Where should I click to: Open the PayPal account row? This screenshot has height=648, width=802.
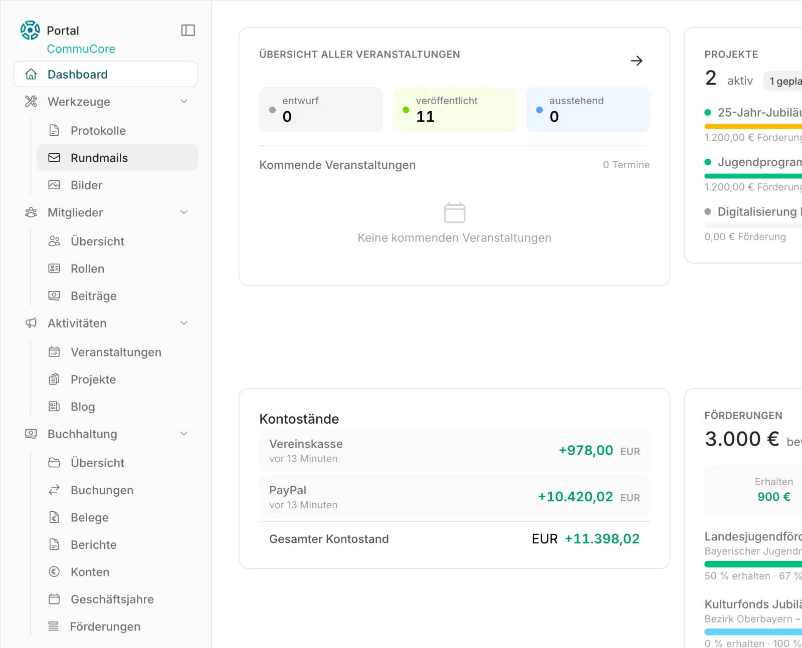pyautogui.click(x=454, y=497)
